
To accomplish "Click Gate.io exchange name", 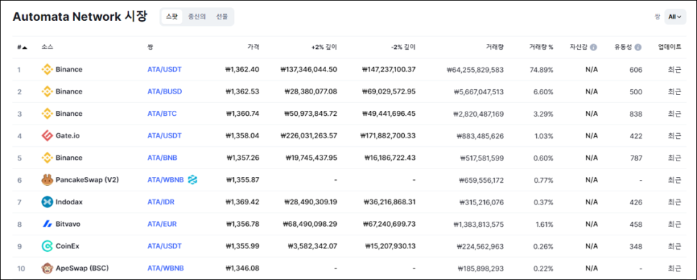I will pos(68,136).
